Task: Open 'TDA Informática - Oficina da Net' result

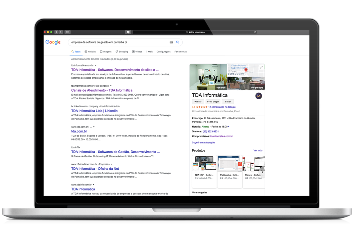Action: coord(95,169)
